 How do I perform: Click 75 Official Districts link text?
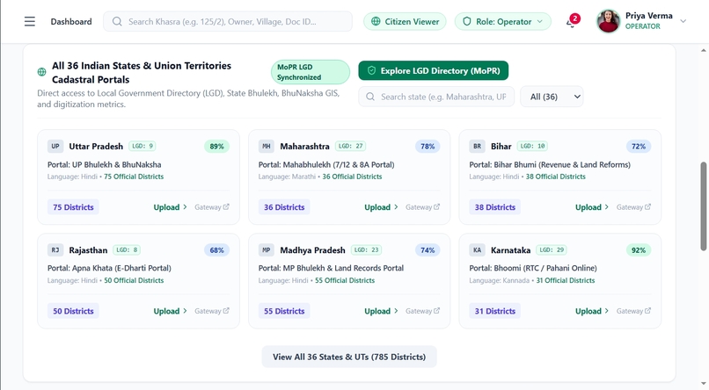point(134,177)
